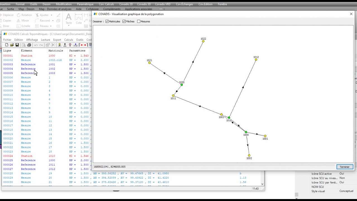Click the Terminer button
The image size is (357, 201).
(345, 167)
